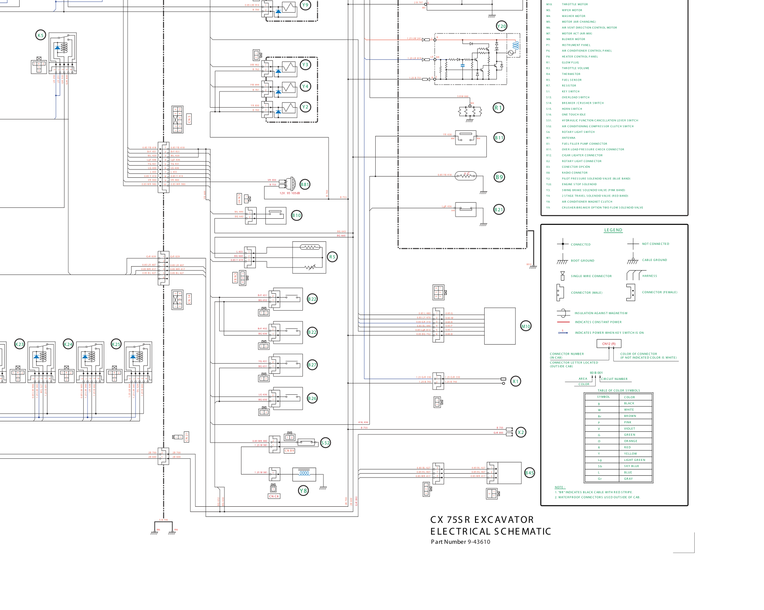Select the Y8 magnet clutch designator

pos(303,491)
